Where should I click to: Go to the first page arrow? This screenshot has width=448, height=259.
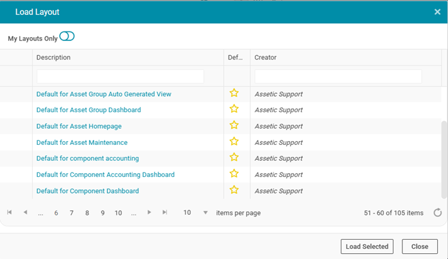point(10,212)
